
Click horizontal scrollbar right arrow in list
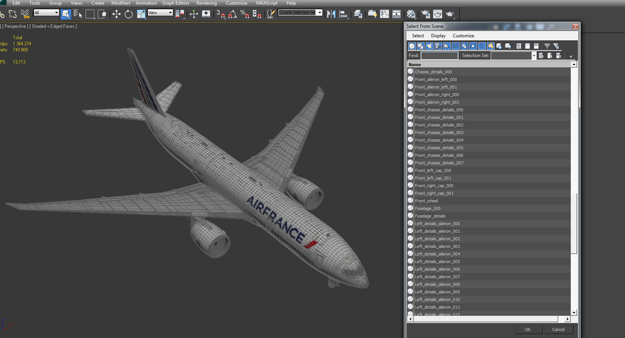point(568,319)
